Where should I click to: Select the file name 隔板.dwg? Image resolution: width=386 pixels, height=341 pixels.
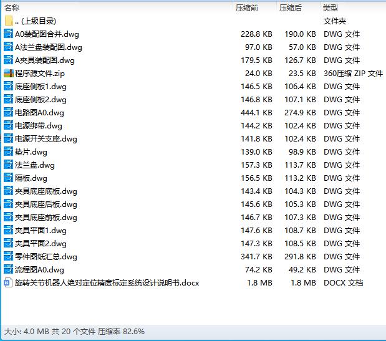point(31,178)
